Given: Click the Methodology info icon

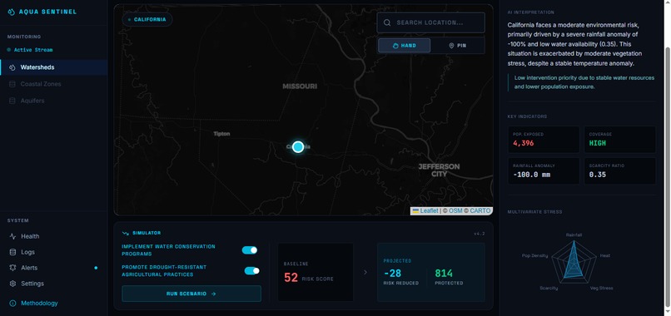Looking at the screenshot, I should point(12,304).
